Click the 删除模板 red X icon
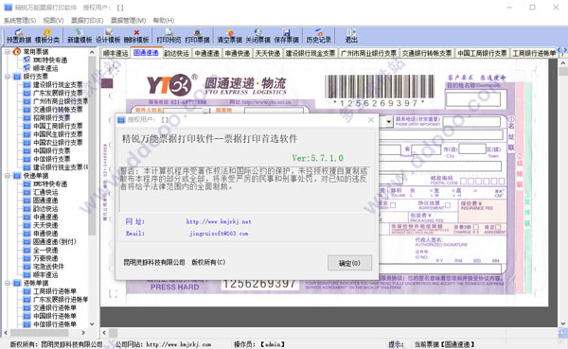 [x=136, y=36]
